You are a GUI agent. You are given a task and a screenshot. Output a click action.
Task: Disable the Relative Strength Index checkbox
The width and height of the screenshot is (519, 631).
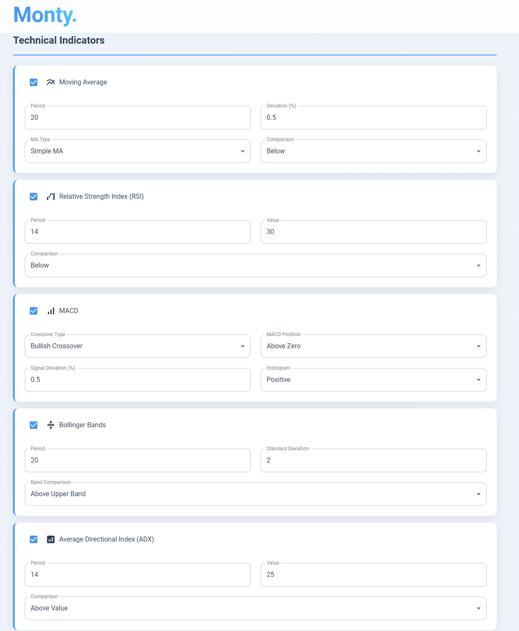coord(34,197)
